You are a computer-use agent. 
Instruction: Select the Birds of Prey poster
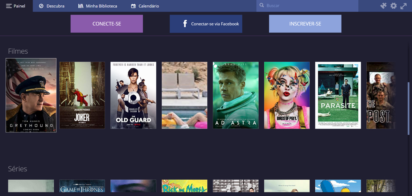pos(287,95)
